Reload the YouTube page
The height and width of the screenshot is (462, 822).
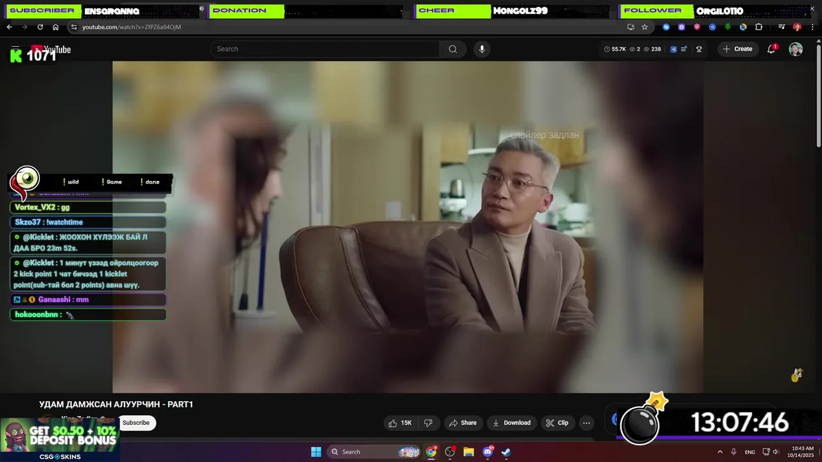[40, 27]
